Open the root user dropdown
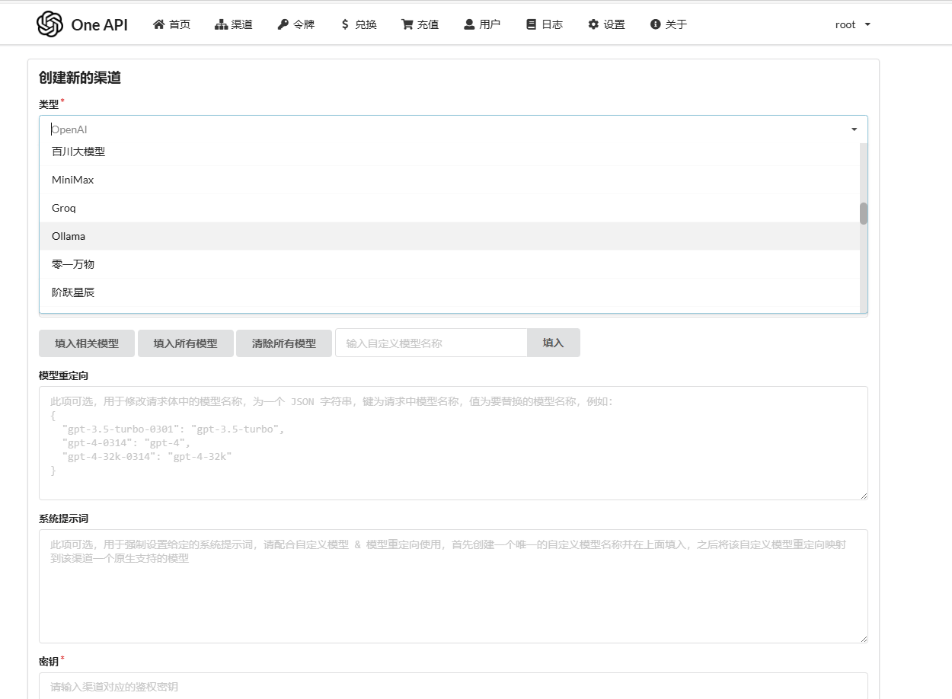The width and height of the screenshot is (952, 699). [x=852, y=24]
